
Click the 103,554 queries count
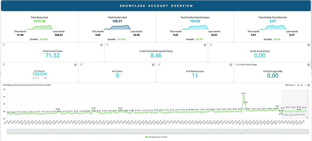39,74
